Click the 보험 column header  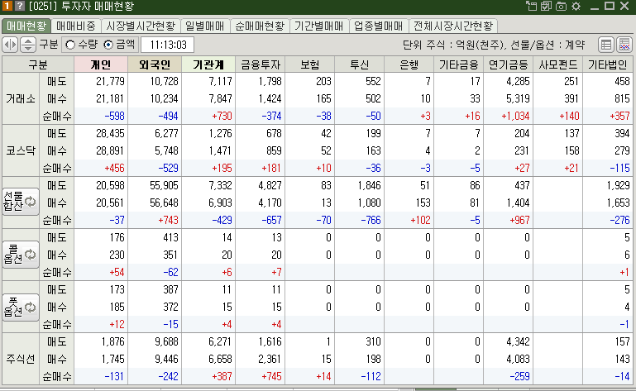310,64
